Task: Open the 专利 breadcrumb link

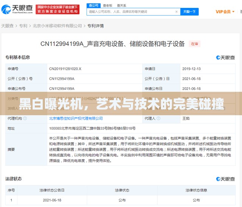Action: click(23, 26)
